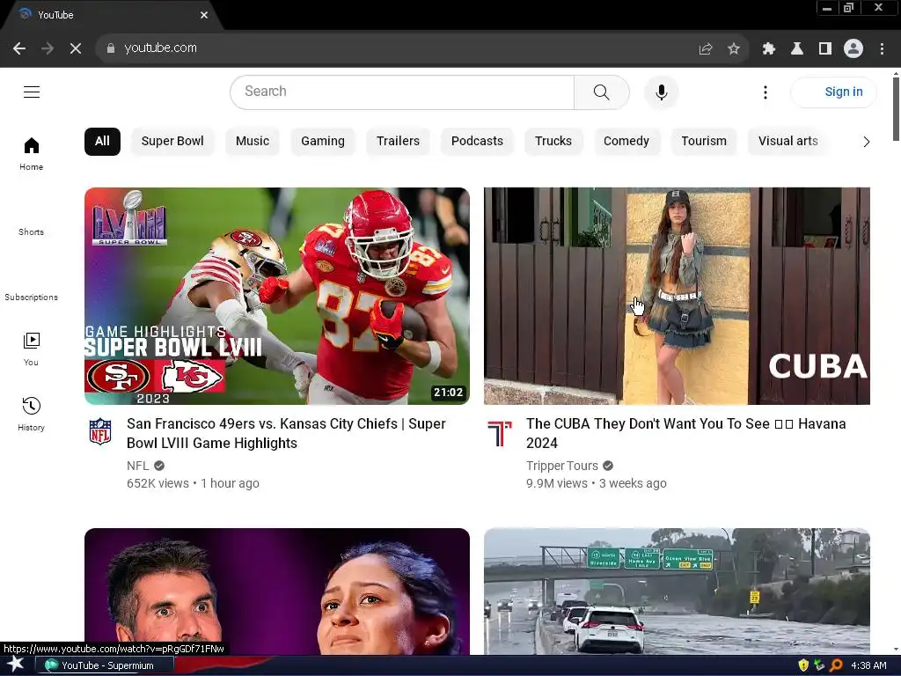Open the Tripper Tours channel avatar
901x676 pixels.
coord(500,433)
